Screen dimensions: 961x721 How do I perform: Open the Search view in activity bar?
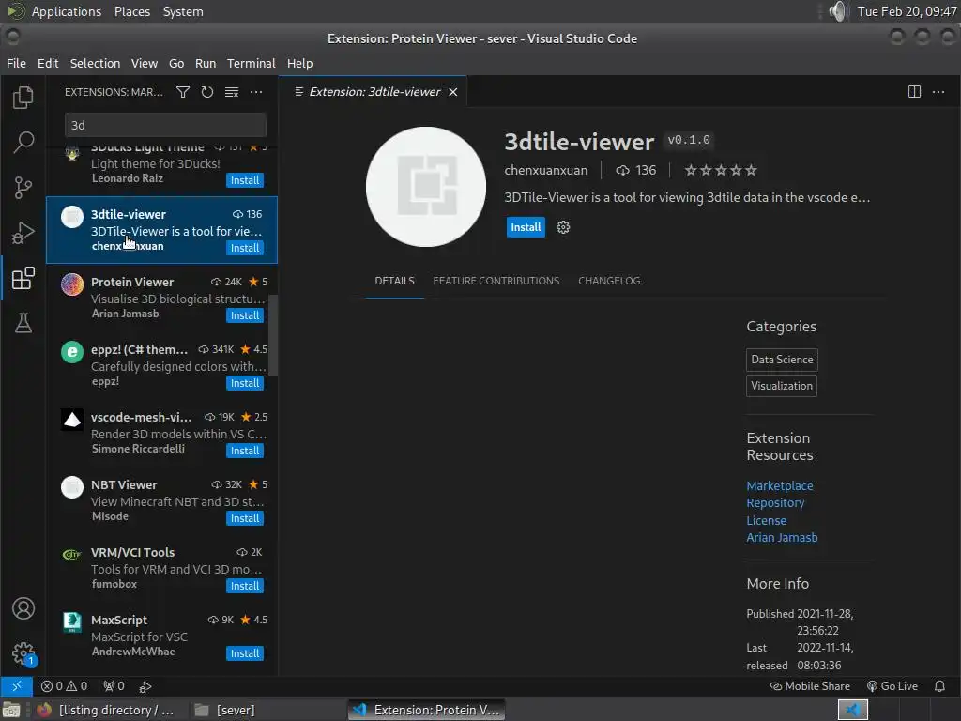pyautogui.click(x=23, y=143)
